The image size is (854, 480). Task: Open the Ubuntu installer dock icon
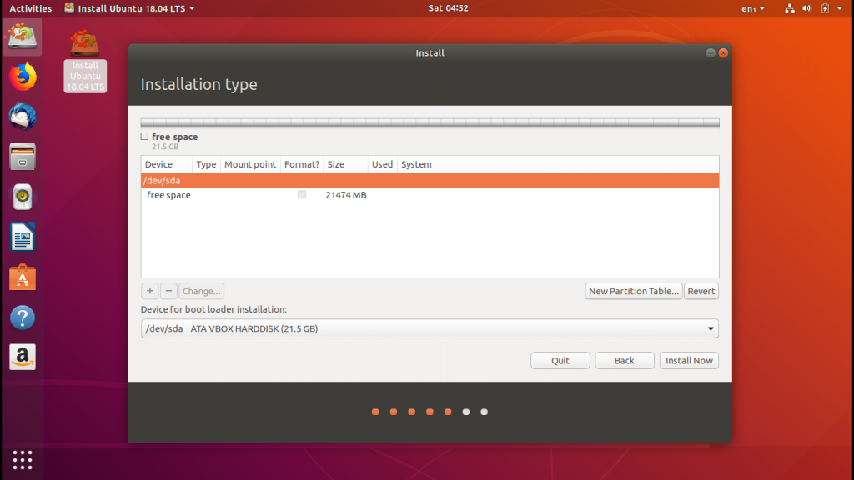pos(23,37)
